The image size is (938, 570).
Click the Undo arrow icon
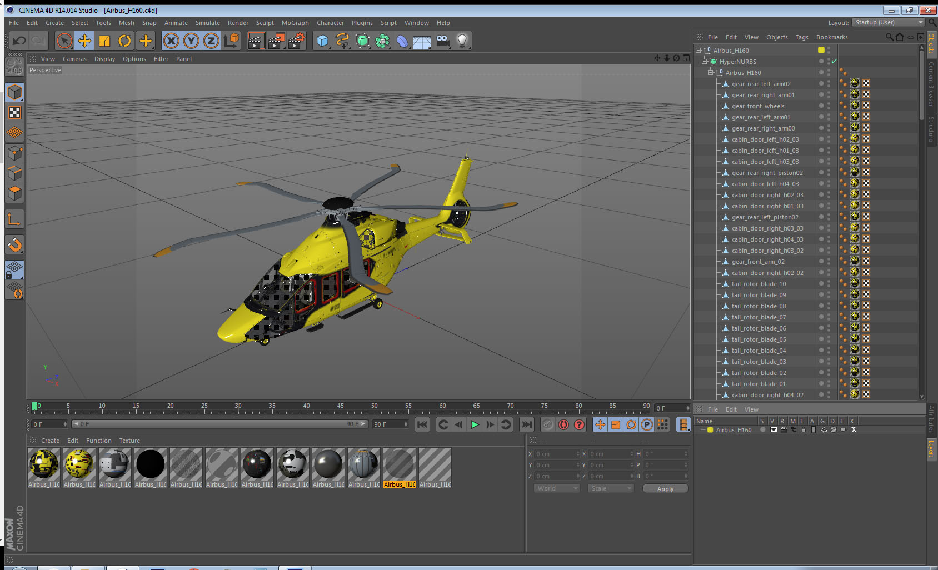click(19, 41)
